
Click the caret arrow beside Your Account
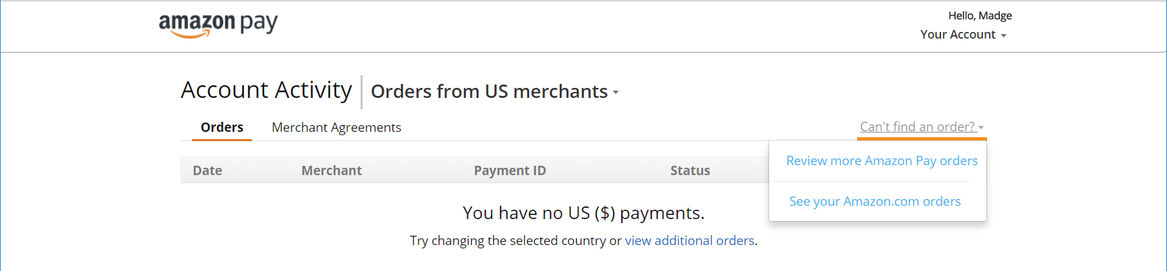(1003, 36)
